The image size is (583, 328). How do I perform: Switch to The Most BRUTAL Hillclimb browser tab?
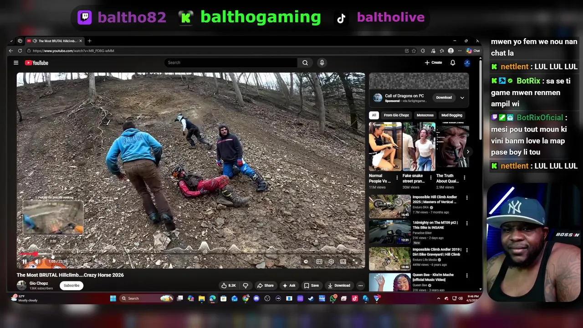pyautogui.click(x=54, y=41)
